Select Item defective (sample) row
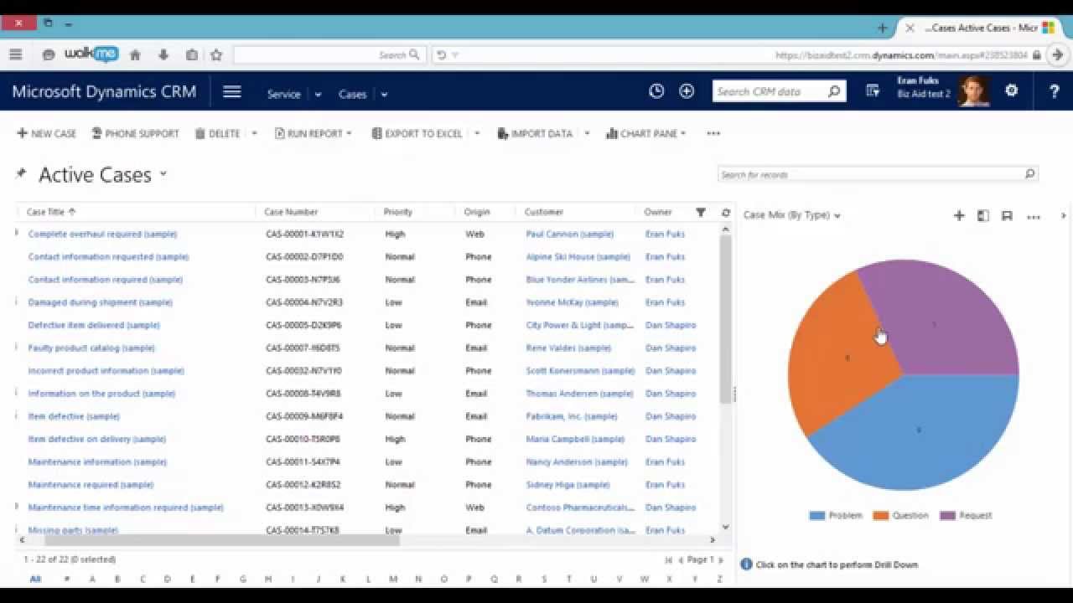1073x603 pixels. (369, 416)
